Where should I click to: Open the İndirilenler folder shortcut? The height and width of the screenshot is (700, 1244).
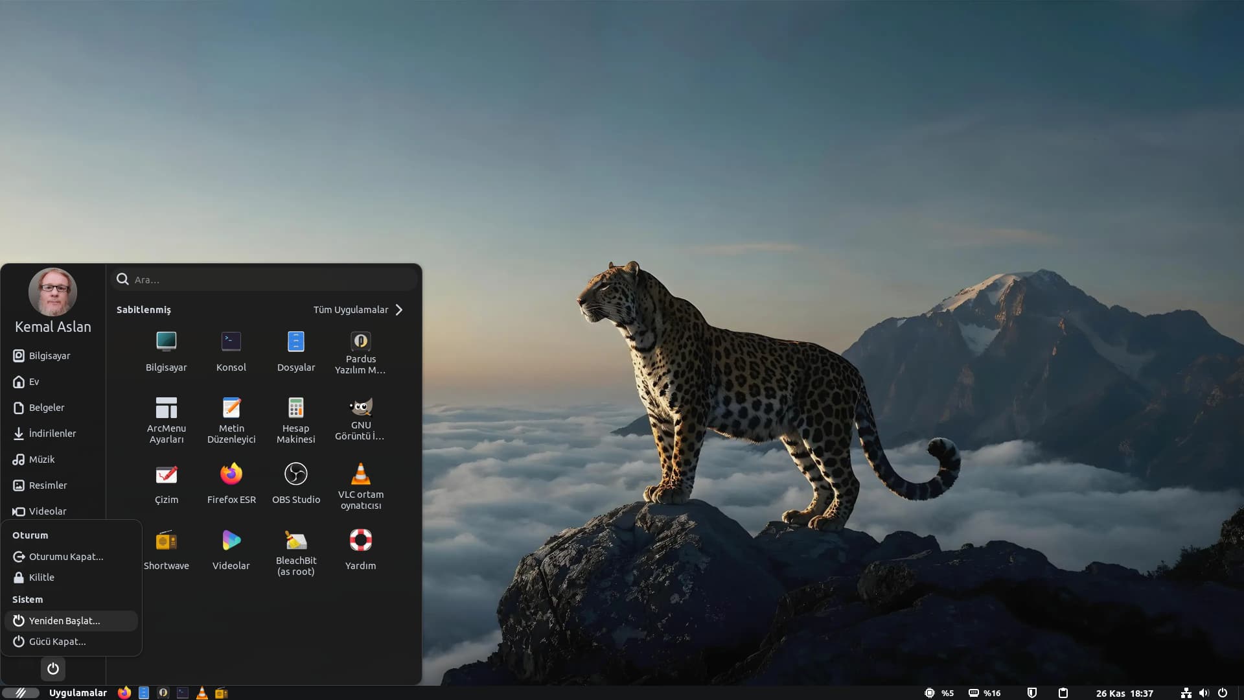(x=52, y=433)
